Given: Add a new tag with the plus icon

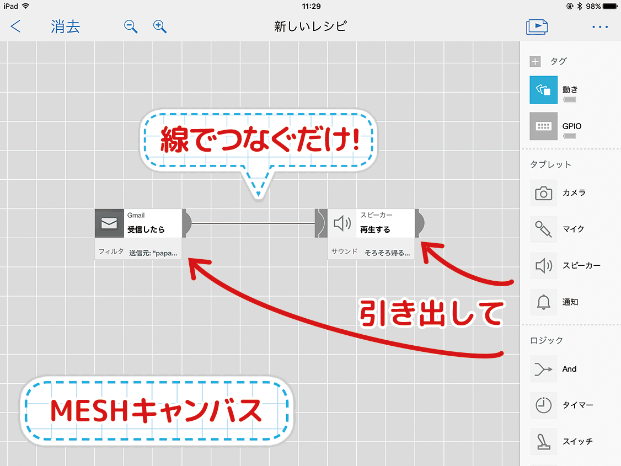Looking at the screenshot, I should (535, 61).
